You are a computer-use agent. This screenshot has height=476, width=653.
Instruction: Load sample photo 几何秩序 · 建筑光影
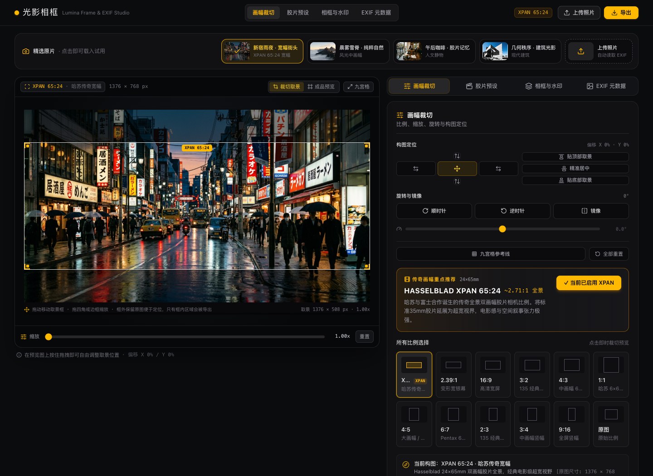click(x=521, y=51)
